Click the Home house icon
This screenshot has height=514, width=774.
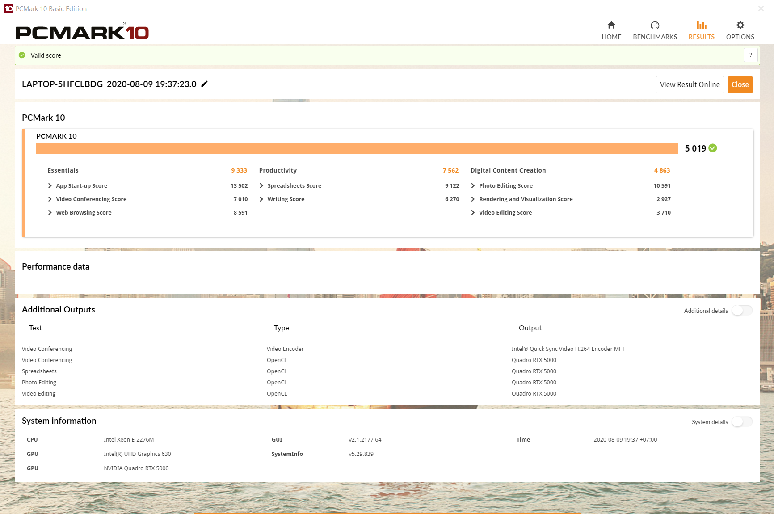(x=611, y=25)
